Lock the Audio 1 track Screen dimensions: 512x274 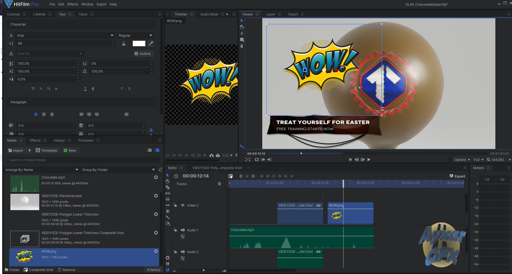click(175, 230)
